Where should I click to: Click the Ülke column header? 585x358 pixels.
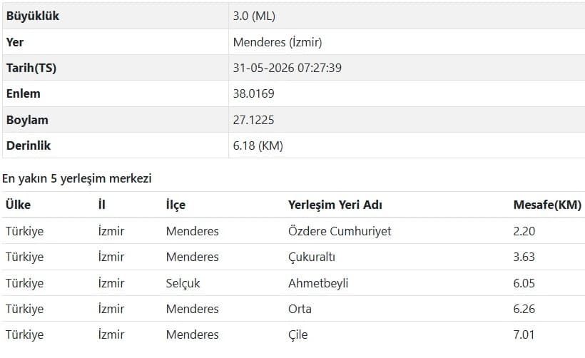[18, 205]
